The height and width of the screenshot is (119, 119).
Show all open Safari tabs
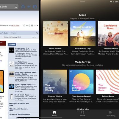(35, 7)
